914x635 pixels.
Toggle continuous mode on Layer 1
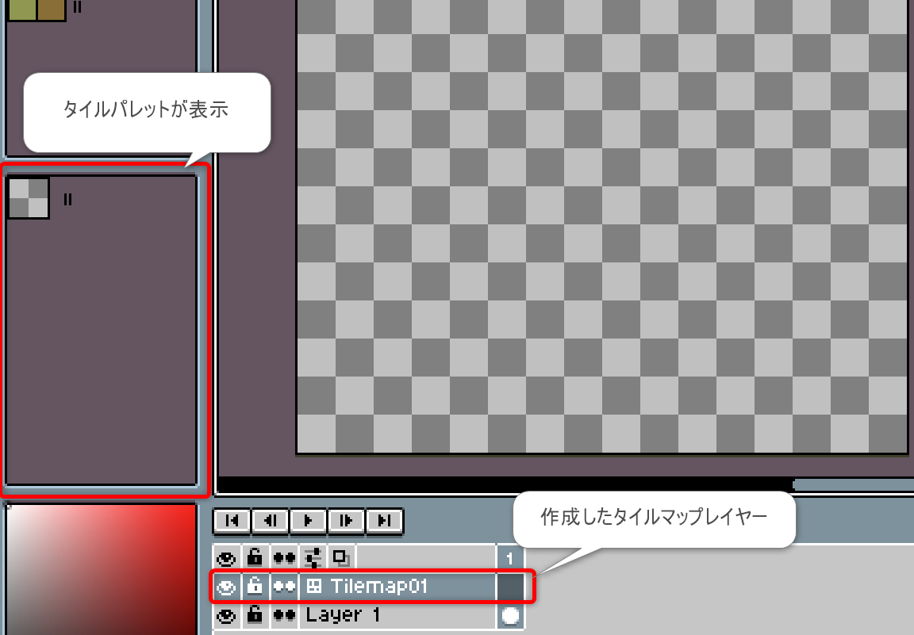pyautogui.click(x=284, y=615)
